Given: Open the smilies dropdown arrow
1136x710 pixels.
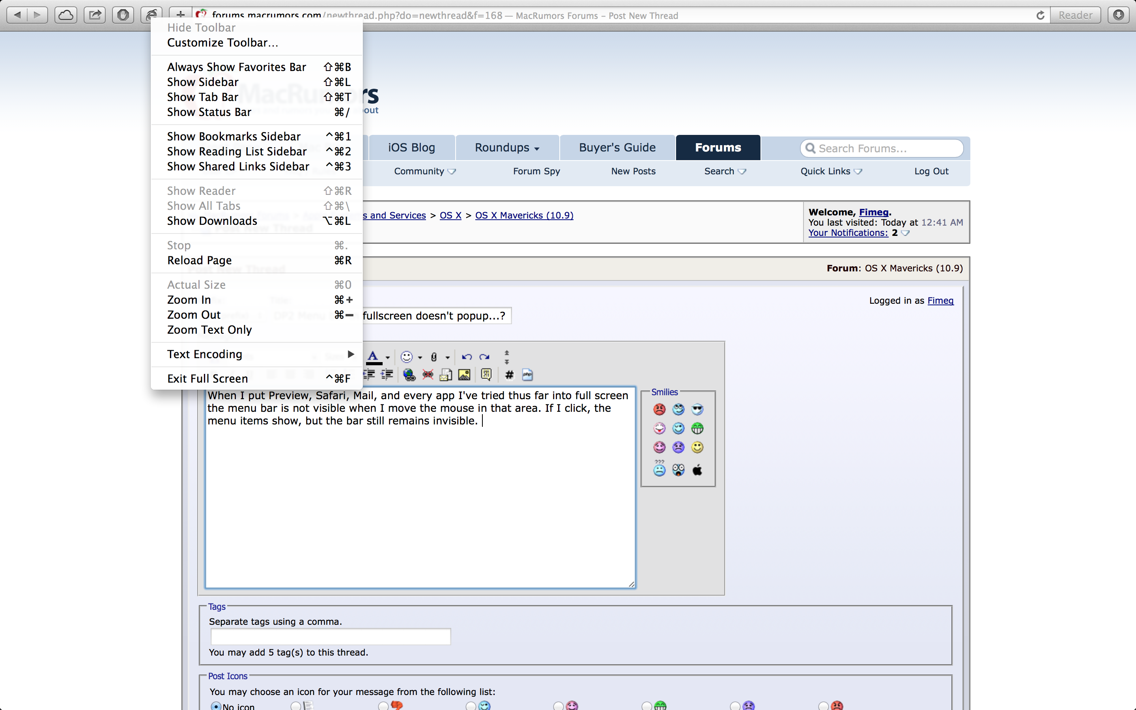Looking at the screenshot, I should click(x=420, y=358).
